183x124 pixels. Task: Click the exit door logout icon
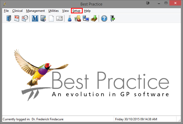point(113,19)
